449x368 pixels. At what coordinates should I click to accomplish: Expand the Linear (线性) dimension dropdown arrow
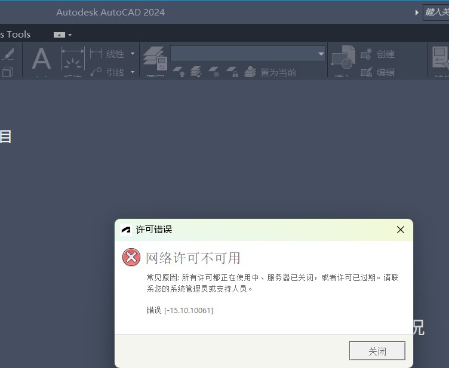(133, 54)
